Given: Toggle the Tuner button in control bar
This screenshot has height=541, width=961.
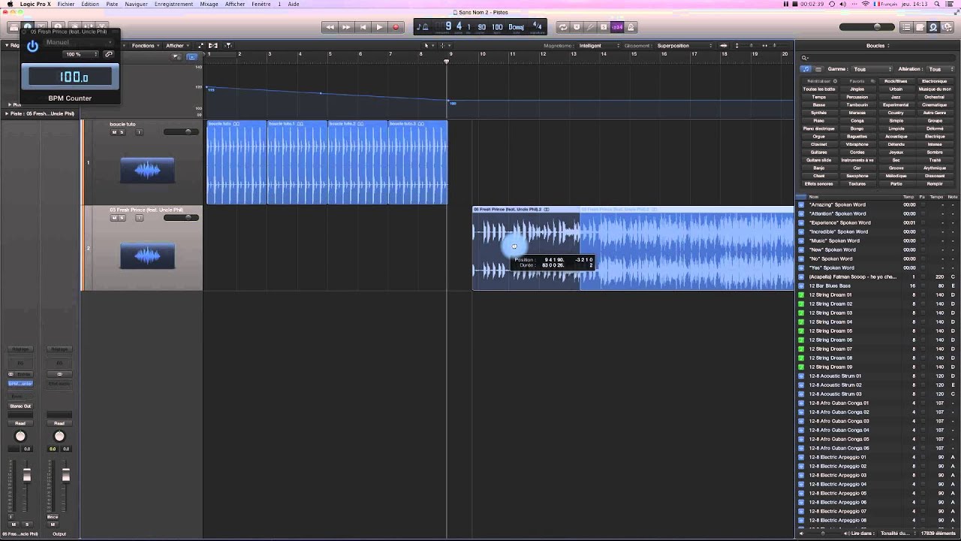Looking at the screenshot, I should pos(590,27).
